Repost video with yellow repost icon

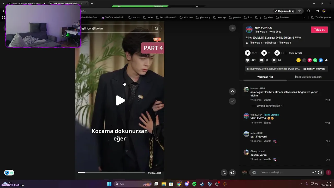coord(299,60)
